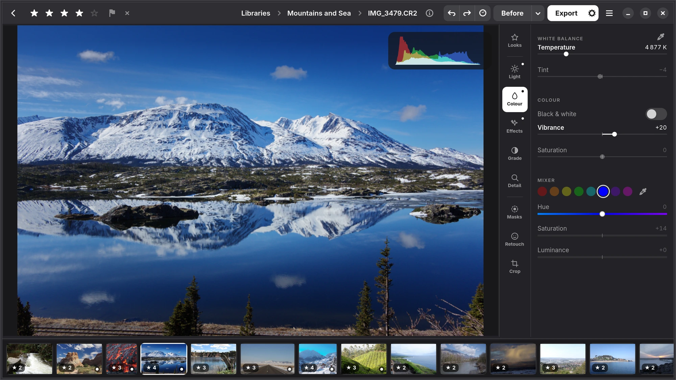The width and height of the screenshot is (676, 380).
Task: Select the magenta mixer colour swatch
Action: tap(628, 192)
